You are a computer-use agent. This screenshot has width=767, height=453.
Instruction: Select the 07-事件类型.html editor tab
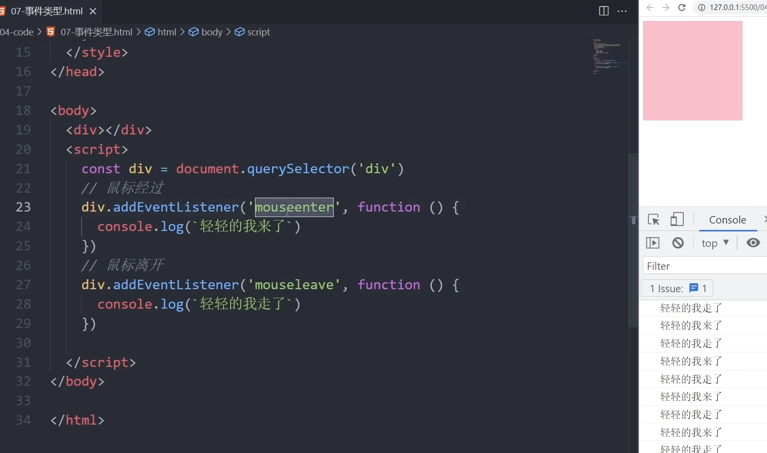point(47,11)
